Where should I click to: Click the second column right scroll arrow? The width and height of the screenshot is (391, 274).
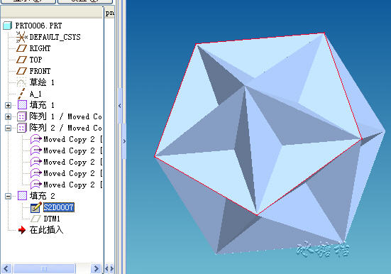click(111, 268)
